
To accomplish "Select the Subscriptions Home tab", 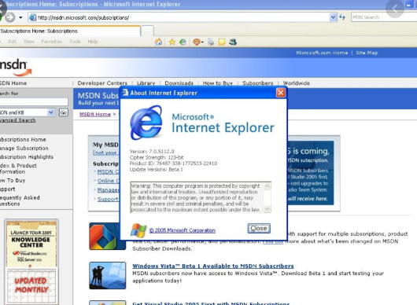I will (x=70, y=31).
